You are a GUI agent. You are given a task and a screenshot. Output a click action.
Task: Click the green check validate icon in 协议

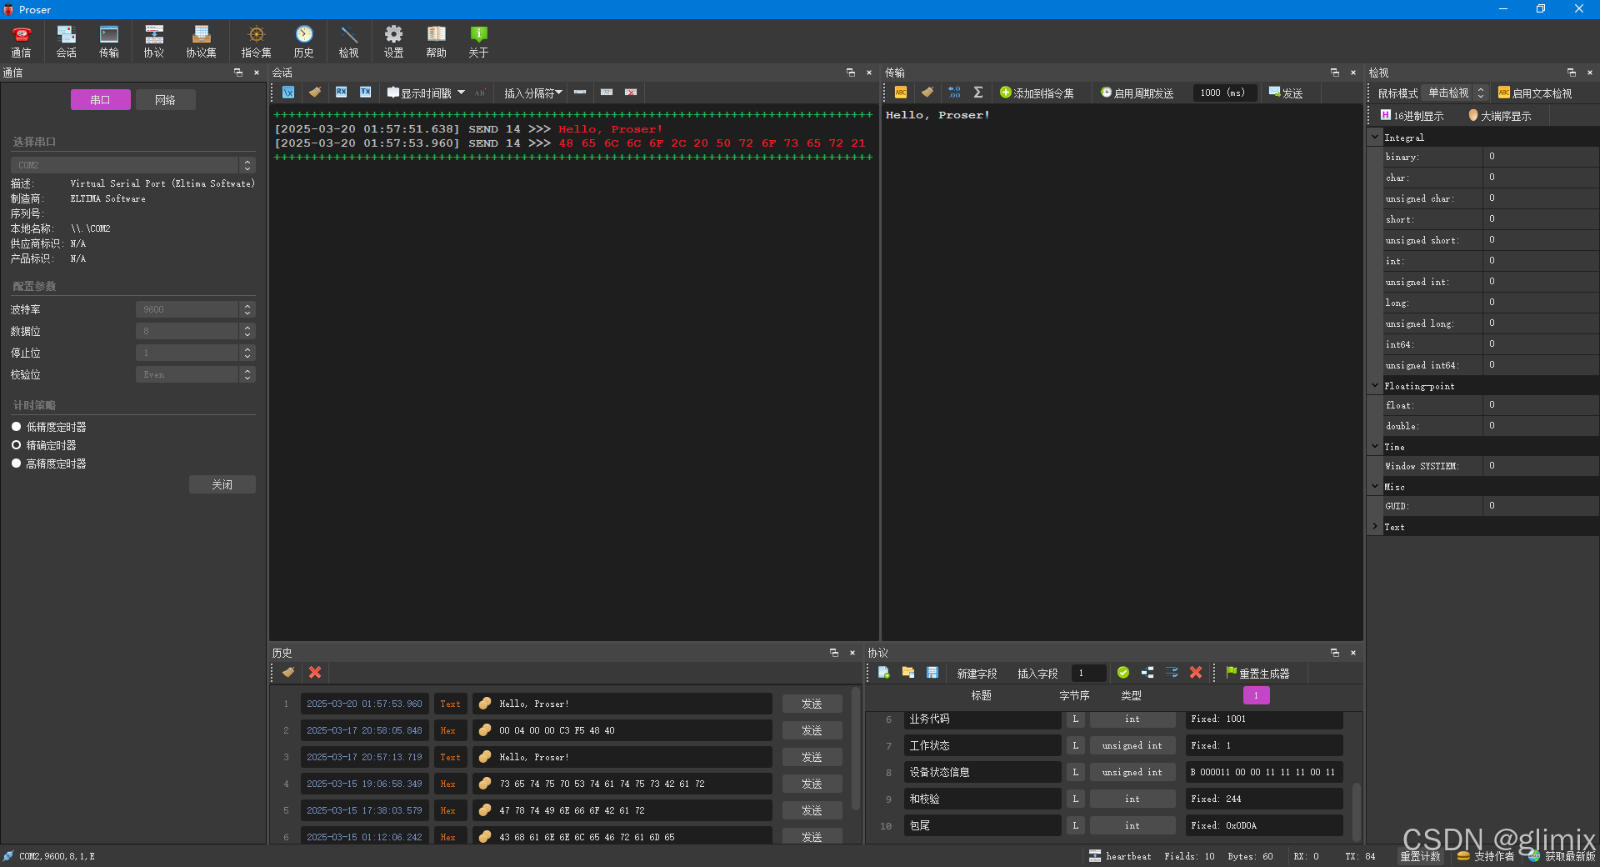[x=1123, y=673]
